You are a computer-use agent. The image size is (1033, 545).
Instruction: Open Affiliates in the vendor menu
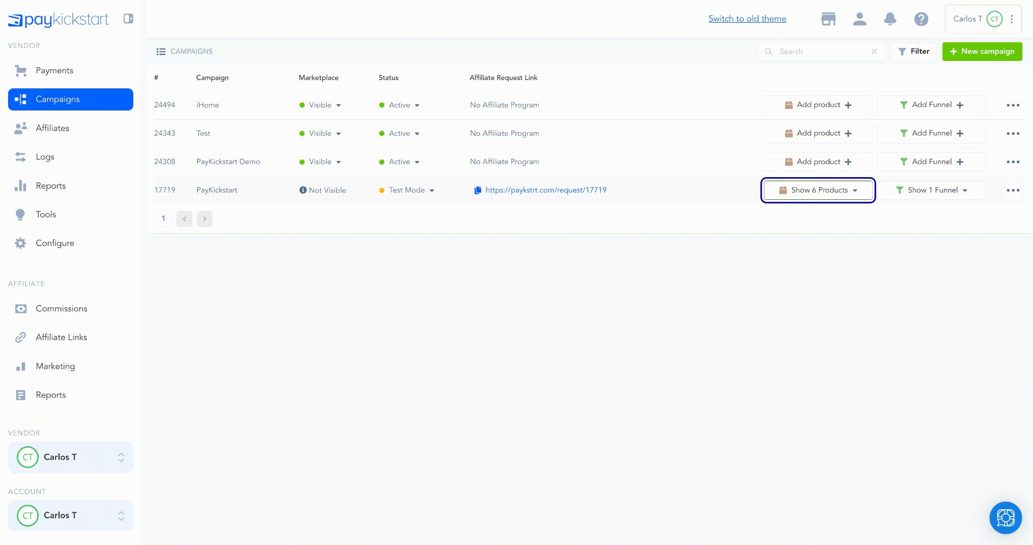point(71,128)
